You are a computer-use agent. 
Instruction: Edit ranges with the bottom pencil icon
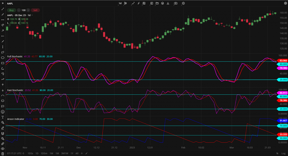click(87, 153)
